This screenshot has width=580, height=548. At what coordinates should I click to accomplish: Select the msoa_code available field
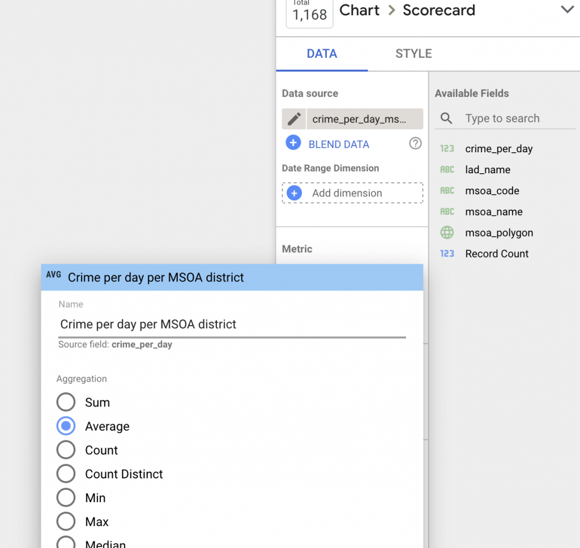click(492, 191)
